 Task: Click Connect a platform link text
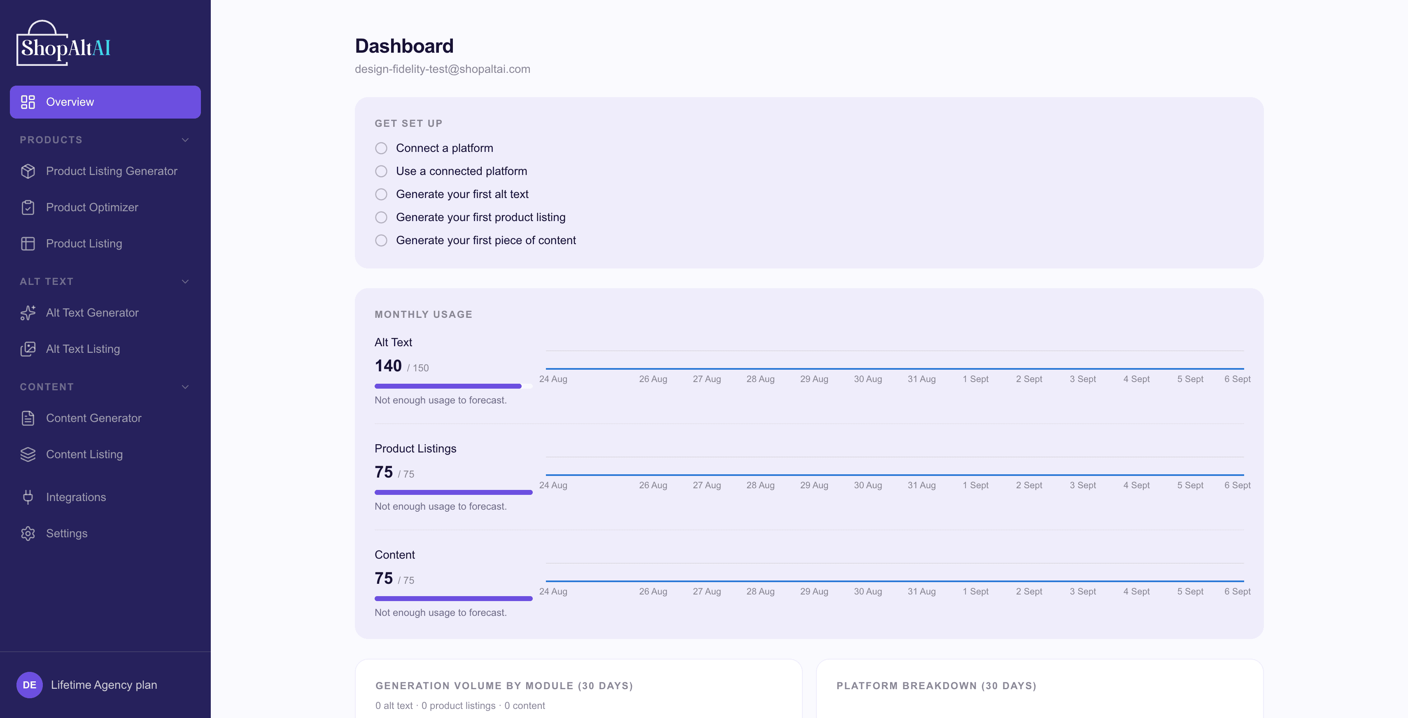click(444, 149)
